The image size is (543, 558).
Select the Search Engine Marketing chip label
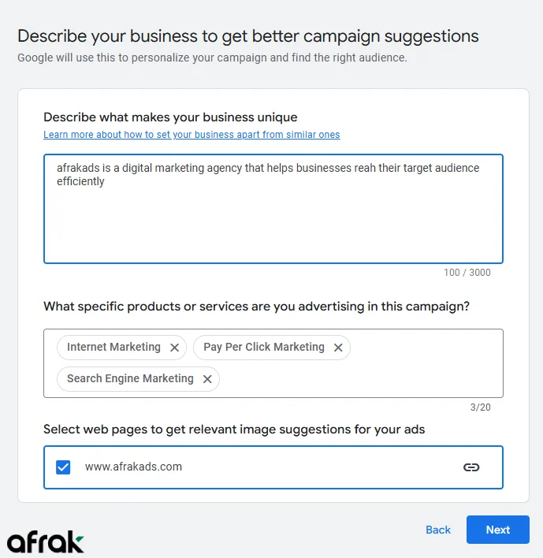click(130, 378)
